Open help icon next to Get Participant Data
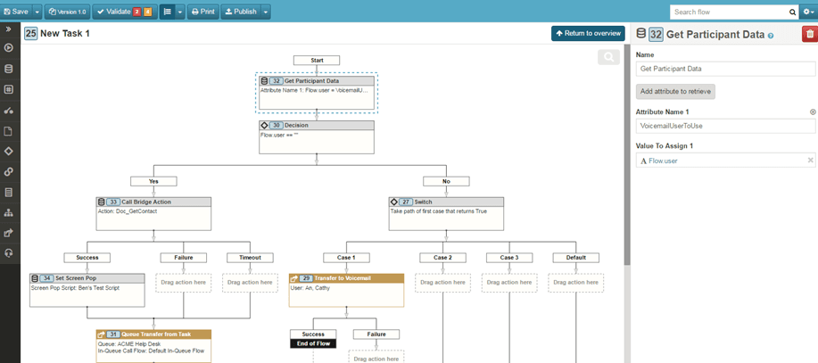818x363 pixels. (771, 36)
